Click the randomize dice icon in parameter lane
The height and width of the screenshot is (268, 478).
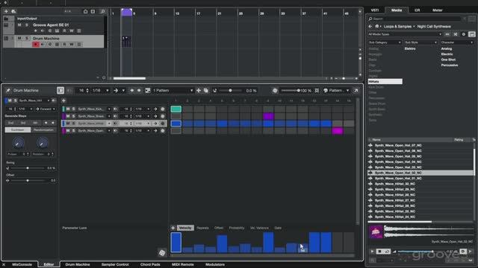(x=162, y=252)
